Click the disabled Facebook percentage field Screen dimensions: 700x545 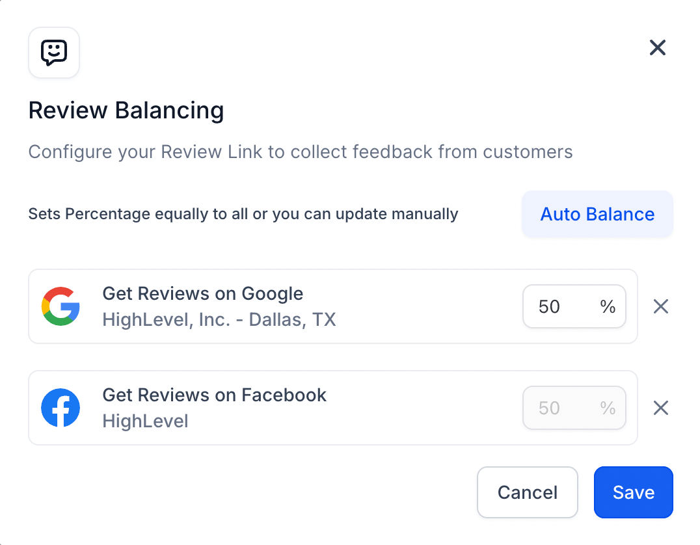pos(574,408)
